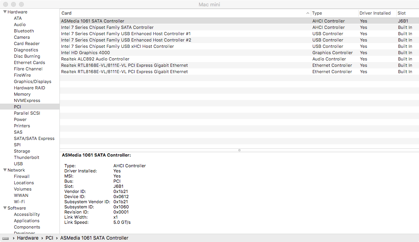Open Parallel SCSI sidebar entry
This screenshot has height=242, width=419.
(27, 113)
